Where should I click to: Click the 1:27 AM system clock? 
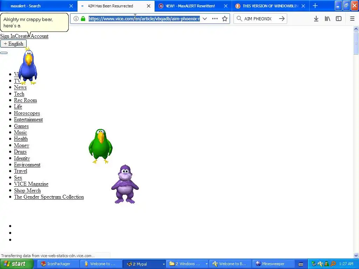346,264
